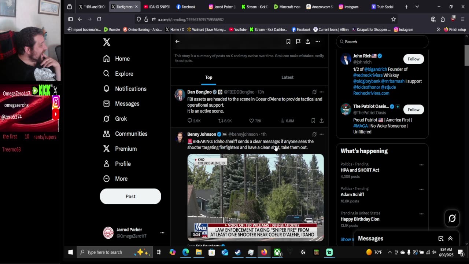Like Dan Bongino's post
This screenshot has height=264, width=469.
255,121
